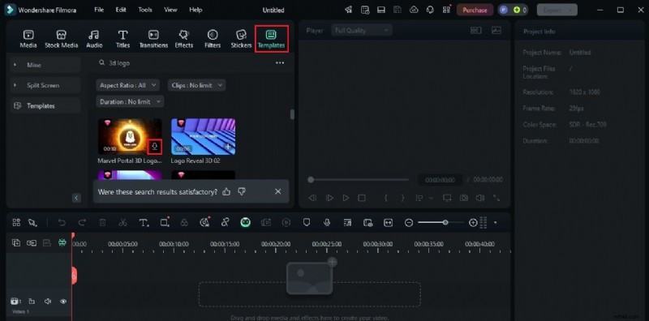This screenshot has width=649, height=321.
Task: Select Templates in the left sidebar
Action: coord(45,106)
